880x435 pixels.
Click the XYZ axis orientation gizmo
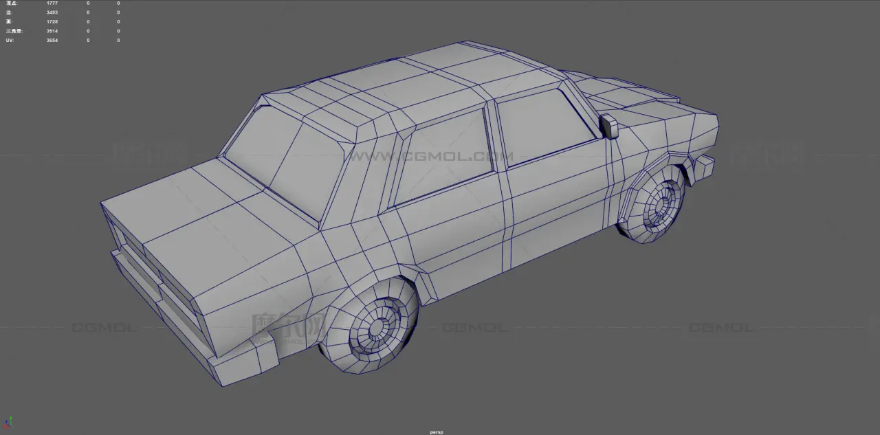(x=8, y=421)
